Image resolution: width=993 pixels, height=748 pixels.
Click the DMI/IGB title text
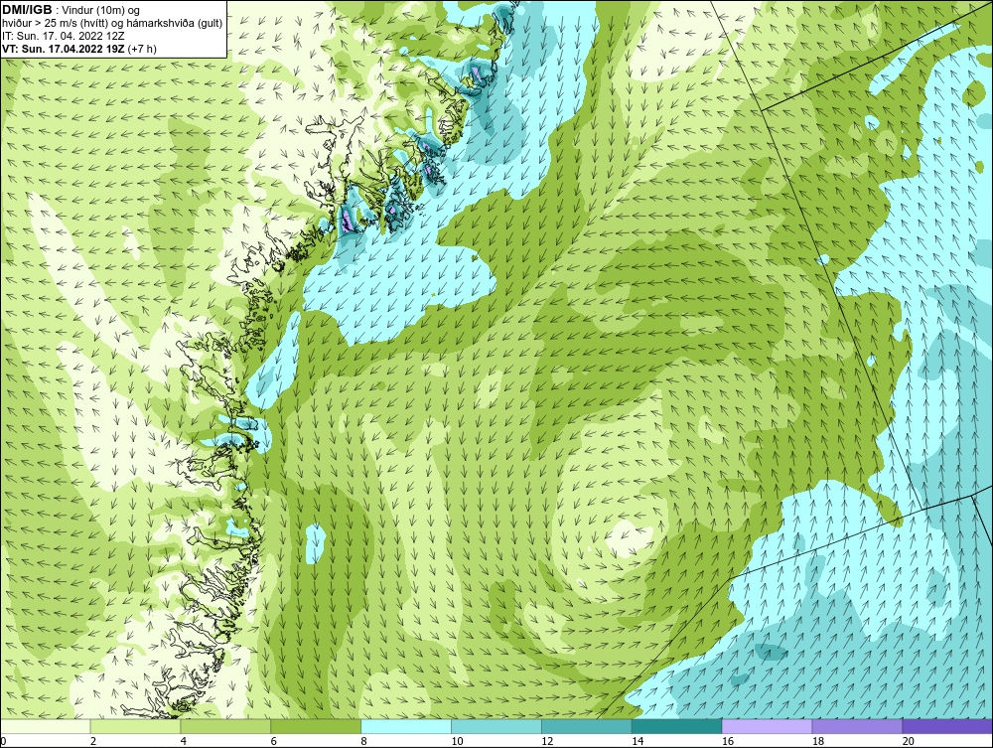[x=27, y=10]
